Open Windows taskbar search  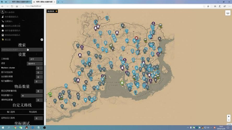[x=9, y=127]
